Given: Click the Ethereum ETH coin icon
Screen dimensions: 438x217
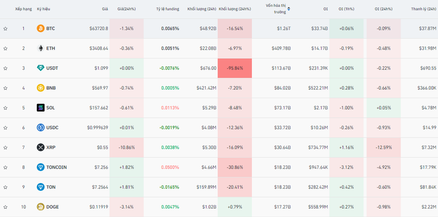Looking at the screenshot, I should tap(40, 48).
